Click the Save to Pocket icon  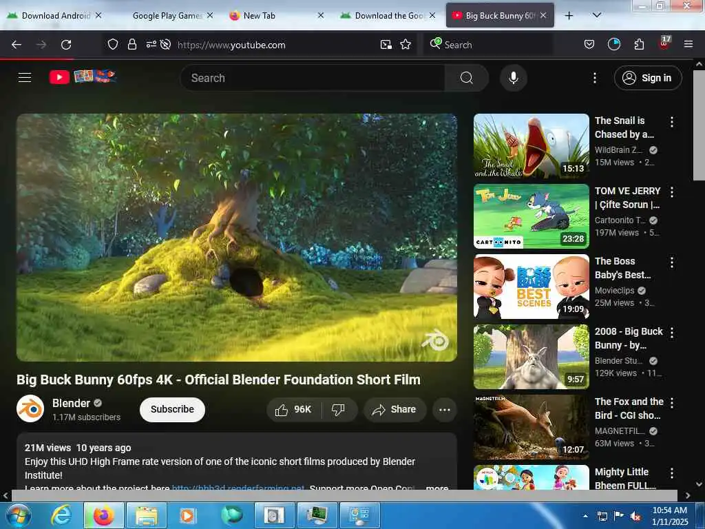pyautogui.click(x=589, y=44)
